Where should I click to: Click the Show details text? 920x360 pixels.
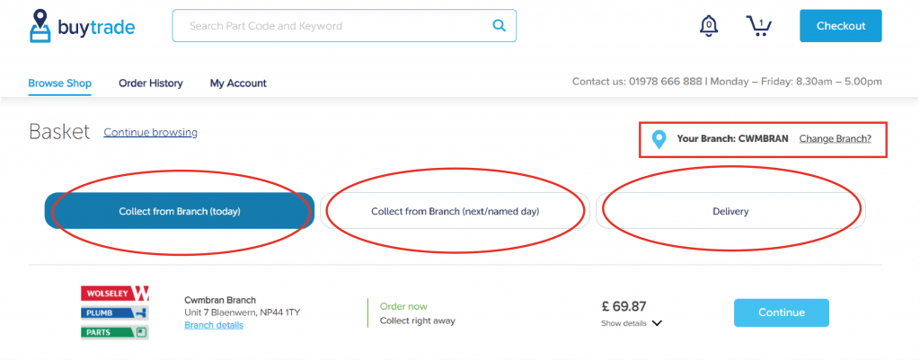coord(624,323)
